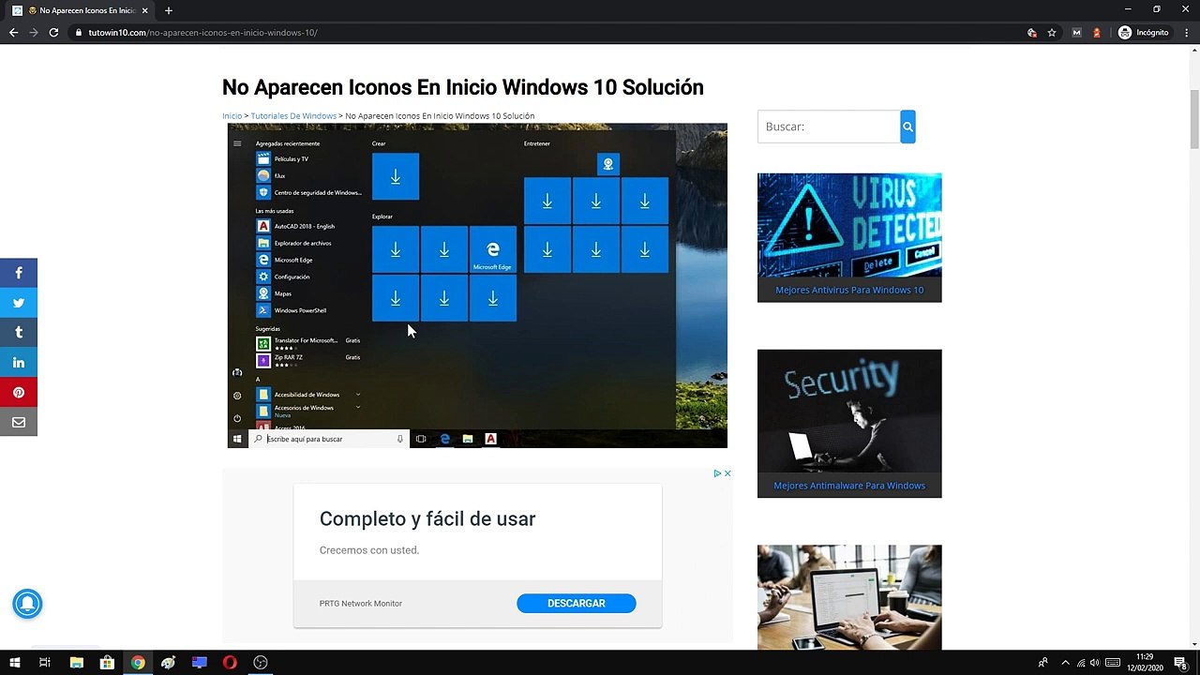
Task: Launch Opera from the taskbar
Action: point(230,663)
